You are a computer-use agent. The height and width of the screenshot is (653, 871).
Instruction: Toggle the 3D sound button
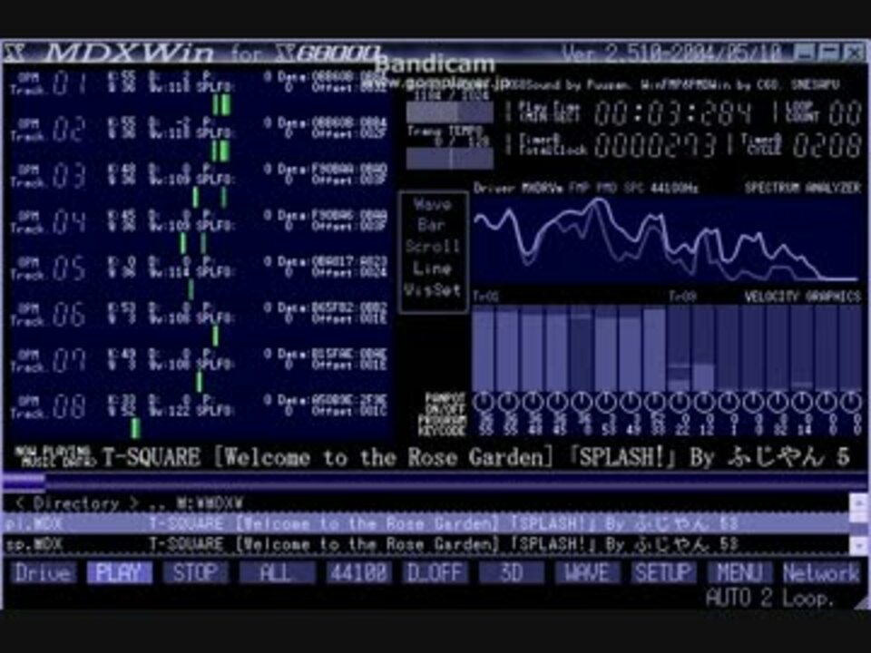511,572
